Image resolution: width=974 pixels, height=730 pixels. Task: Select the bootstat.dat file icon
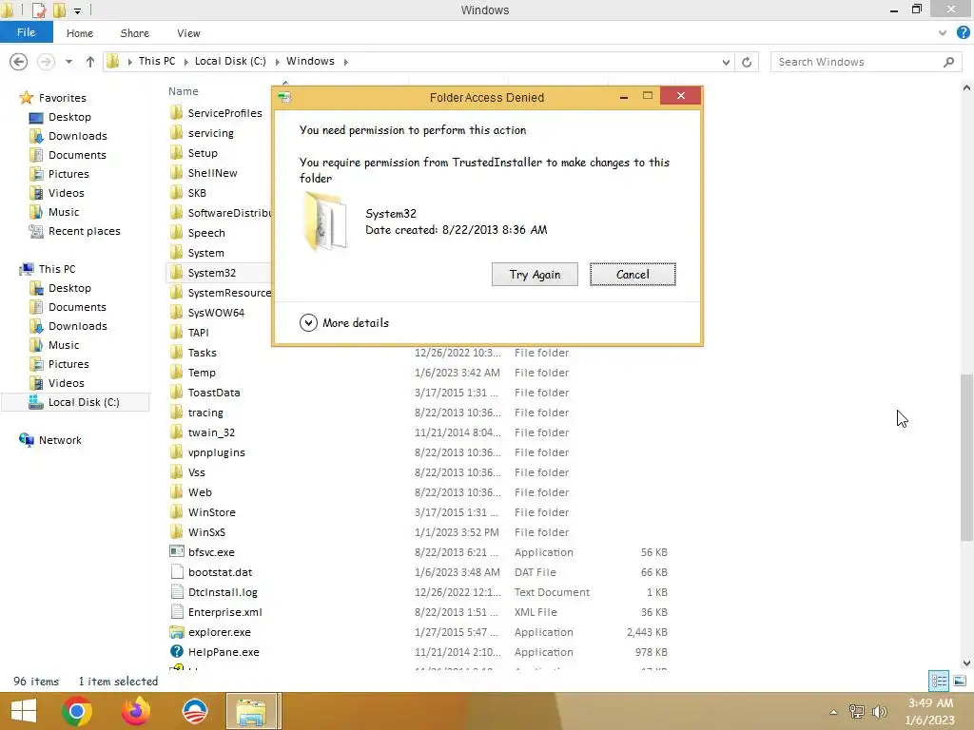176,571
